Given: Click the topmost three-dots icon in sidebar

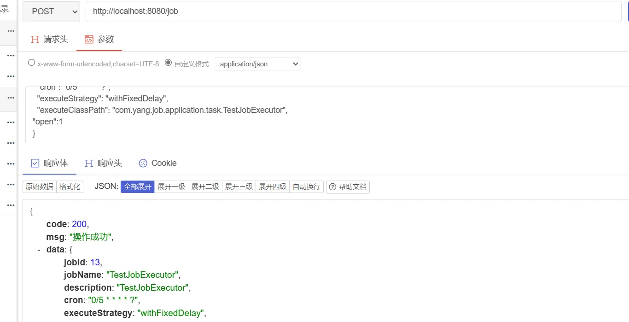Looking at the screenshot, I should click(x=11, y=31).
